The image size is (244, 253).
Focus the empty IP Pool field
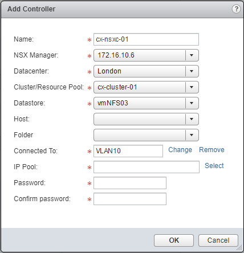[x=147, y=167]
